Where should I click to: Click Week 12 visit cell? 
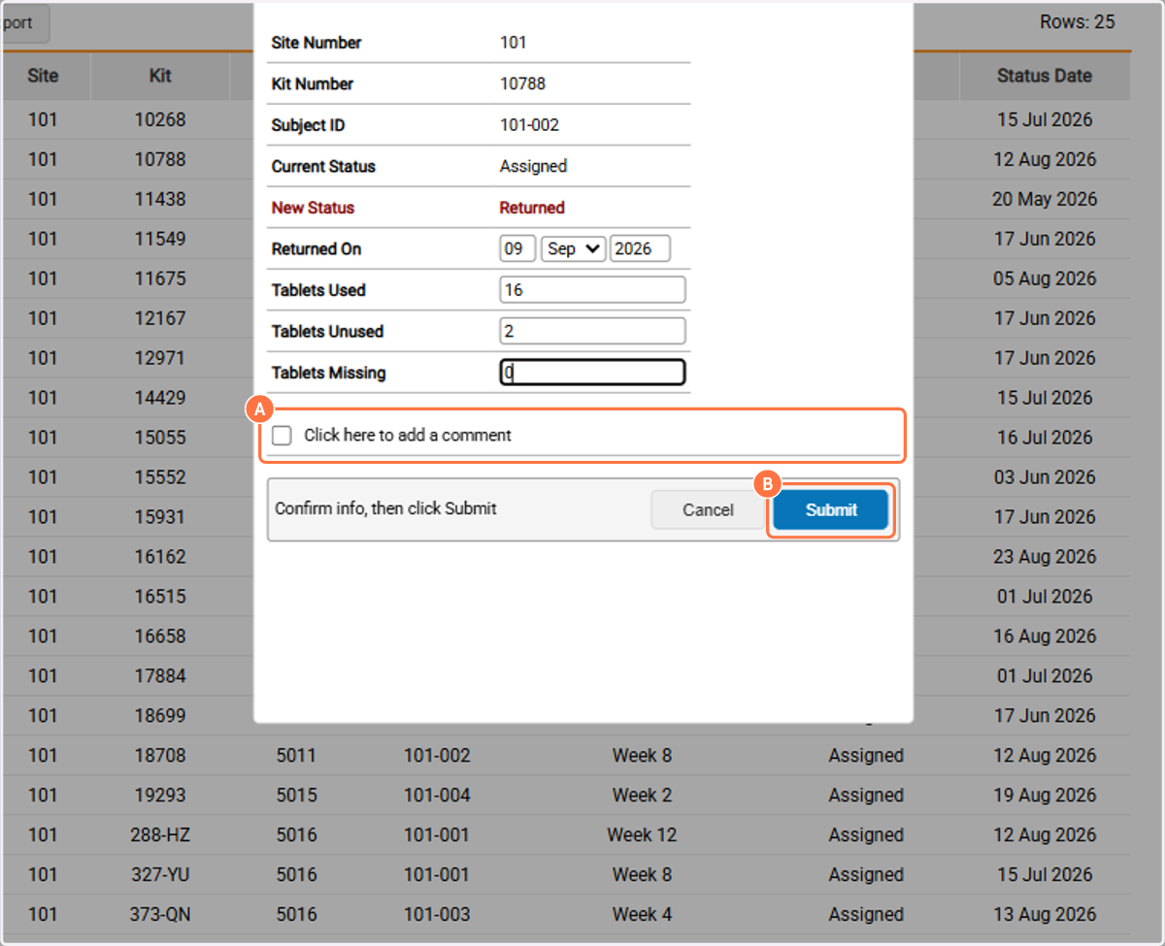coord(642,834)
